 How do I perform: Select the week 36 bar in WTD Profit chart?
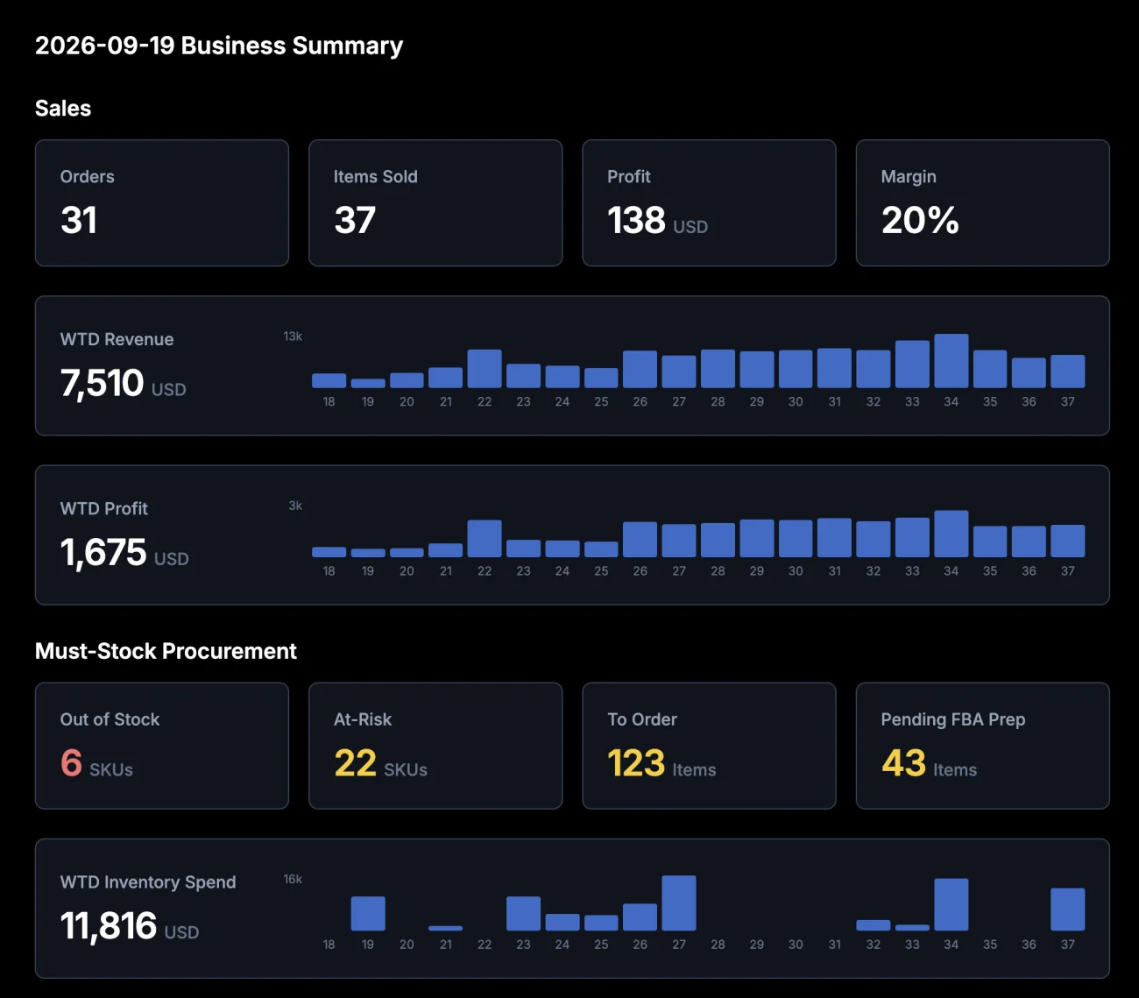[1029, 541]
